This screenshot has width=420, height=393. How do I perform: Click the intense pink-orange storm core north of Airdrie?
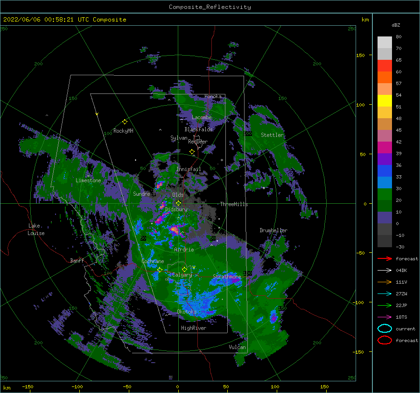[x=174, y=229]
